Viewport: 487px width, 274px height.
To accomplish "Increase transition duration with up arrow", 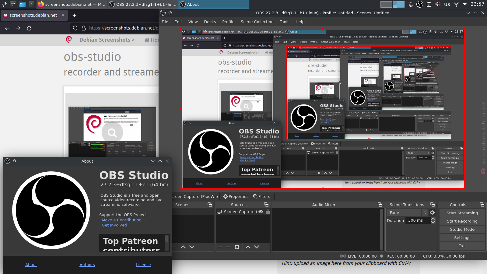I will pyautogui.click(x=433, y=219).
